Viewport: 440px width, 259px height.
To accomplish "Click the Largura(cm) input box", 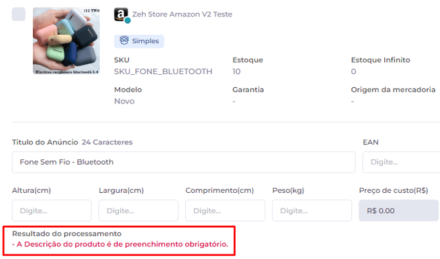I will point(139,210).
